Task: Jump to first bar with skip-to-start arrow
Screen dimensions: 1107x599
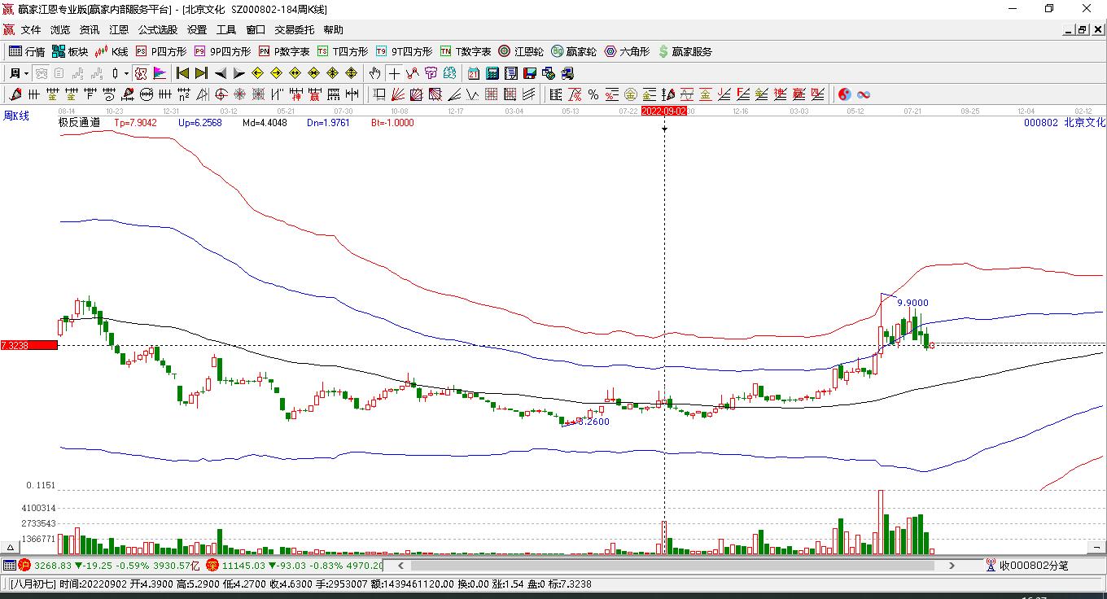Action: (183, 73)
